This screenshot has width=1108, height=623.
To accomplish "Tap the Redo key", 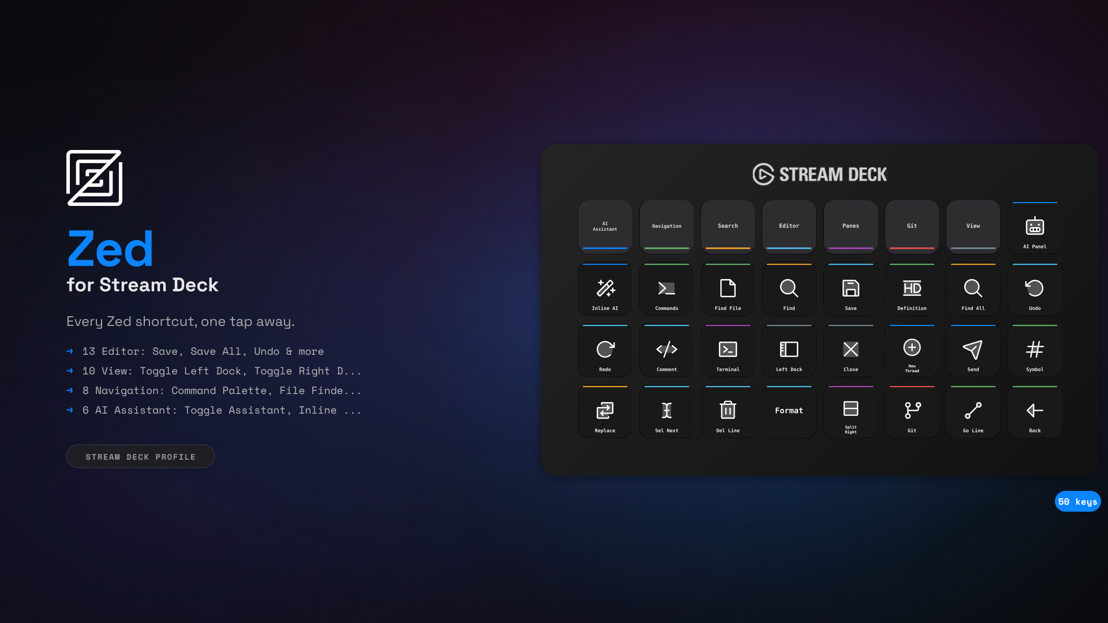I will coord(605,350).
